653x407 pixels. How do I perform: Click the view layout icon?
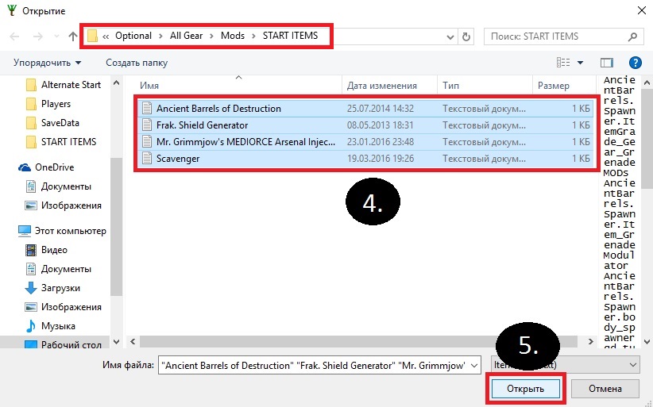(x=563, y=63)
